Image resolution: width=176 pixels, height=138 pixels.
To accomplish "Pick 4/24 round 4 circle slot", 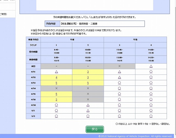I will point(151,88).
